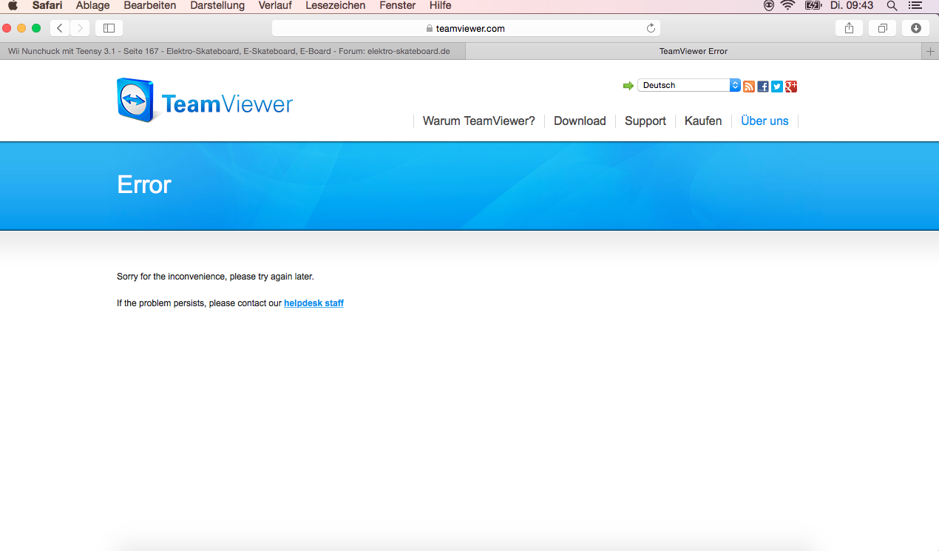Screen dimensions: 939x551
Task: Open the Bearbeiten menu
Action: pyautogui.click(x=150, y=6)
